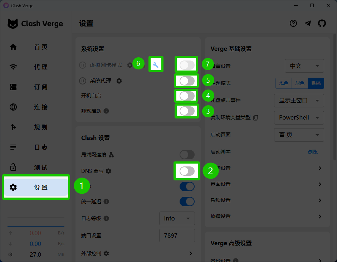Open 语言设置 dropdown showing 中文
Screen dimensions: 337x262
pyautogui.click(x=304, y=66)
